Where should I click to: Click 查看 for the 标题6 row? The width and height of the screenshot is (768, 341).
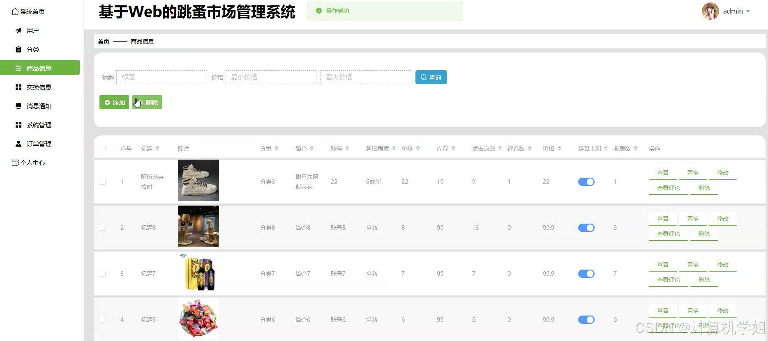(663, 311)
